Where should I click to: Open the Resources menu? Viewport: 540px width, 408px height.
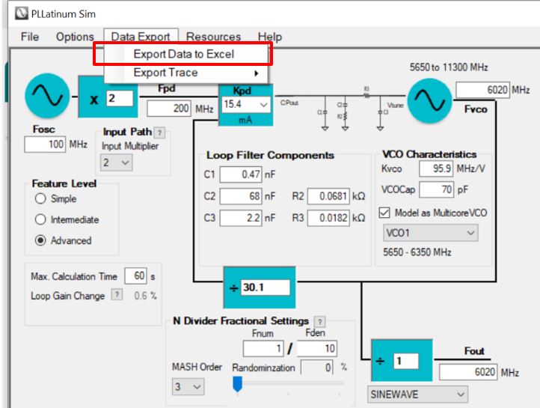213,36
